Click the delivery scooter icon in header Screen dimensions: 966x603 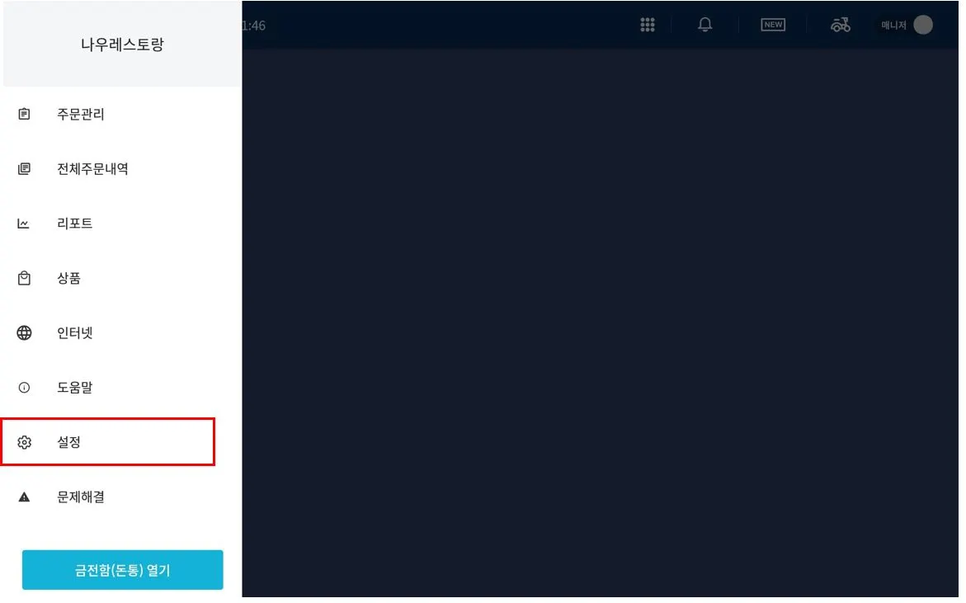[841, 25]
